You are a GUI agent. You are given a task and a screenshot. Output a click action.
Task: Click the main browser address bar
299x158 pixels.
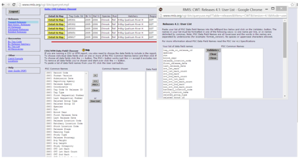point(153,5)
